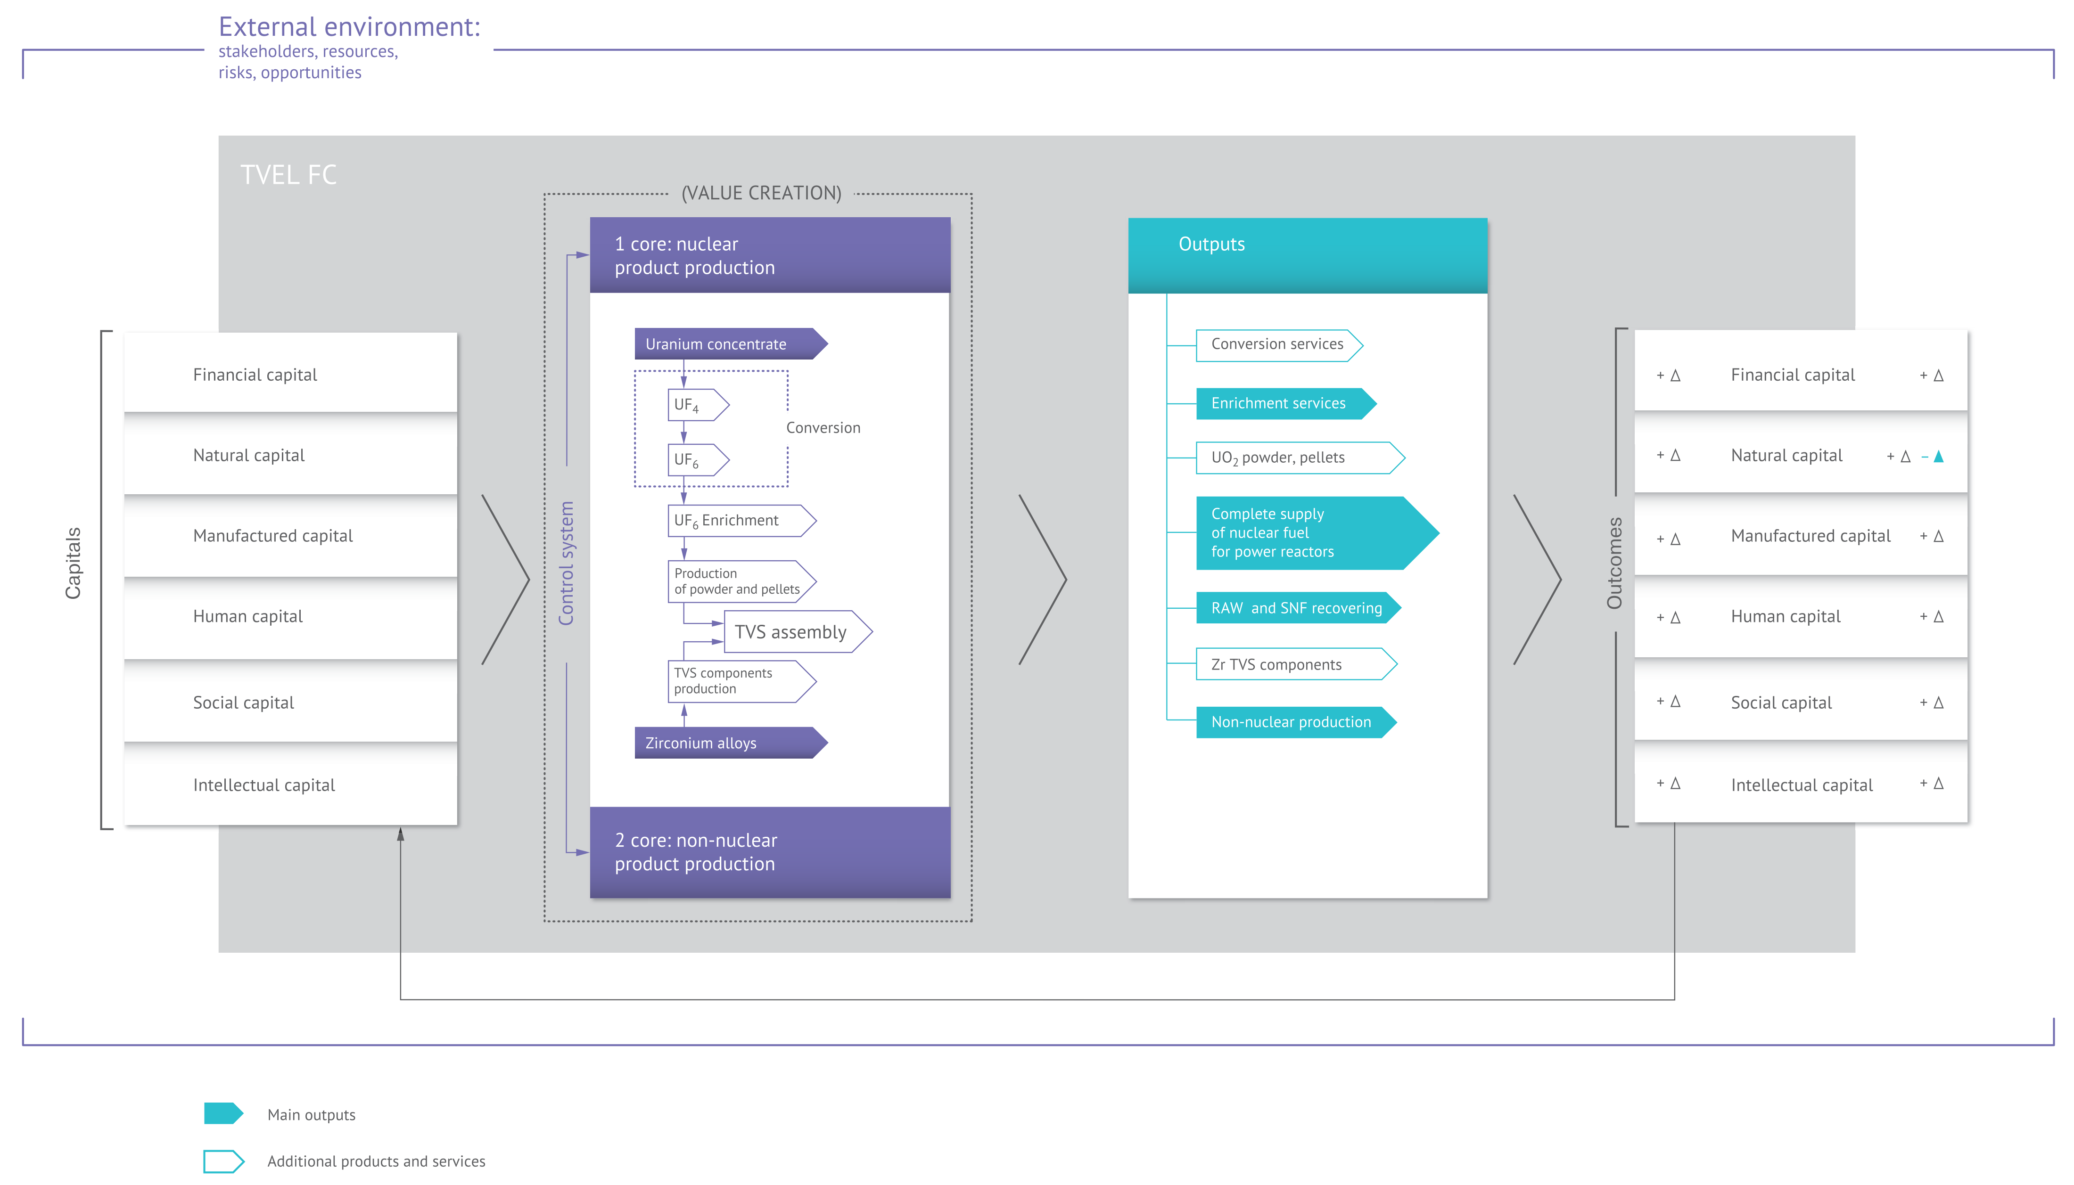Click the filled teal triangle in Natural capital outcomes

(1938, 457)
